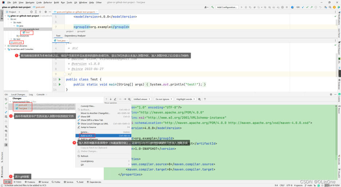This screenshot has width=341, height=187.
Task: Open the Project view selector dropdown
Action: [13, 12]
